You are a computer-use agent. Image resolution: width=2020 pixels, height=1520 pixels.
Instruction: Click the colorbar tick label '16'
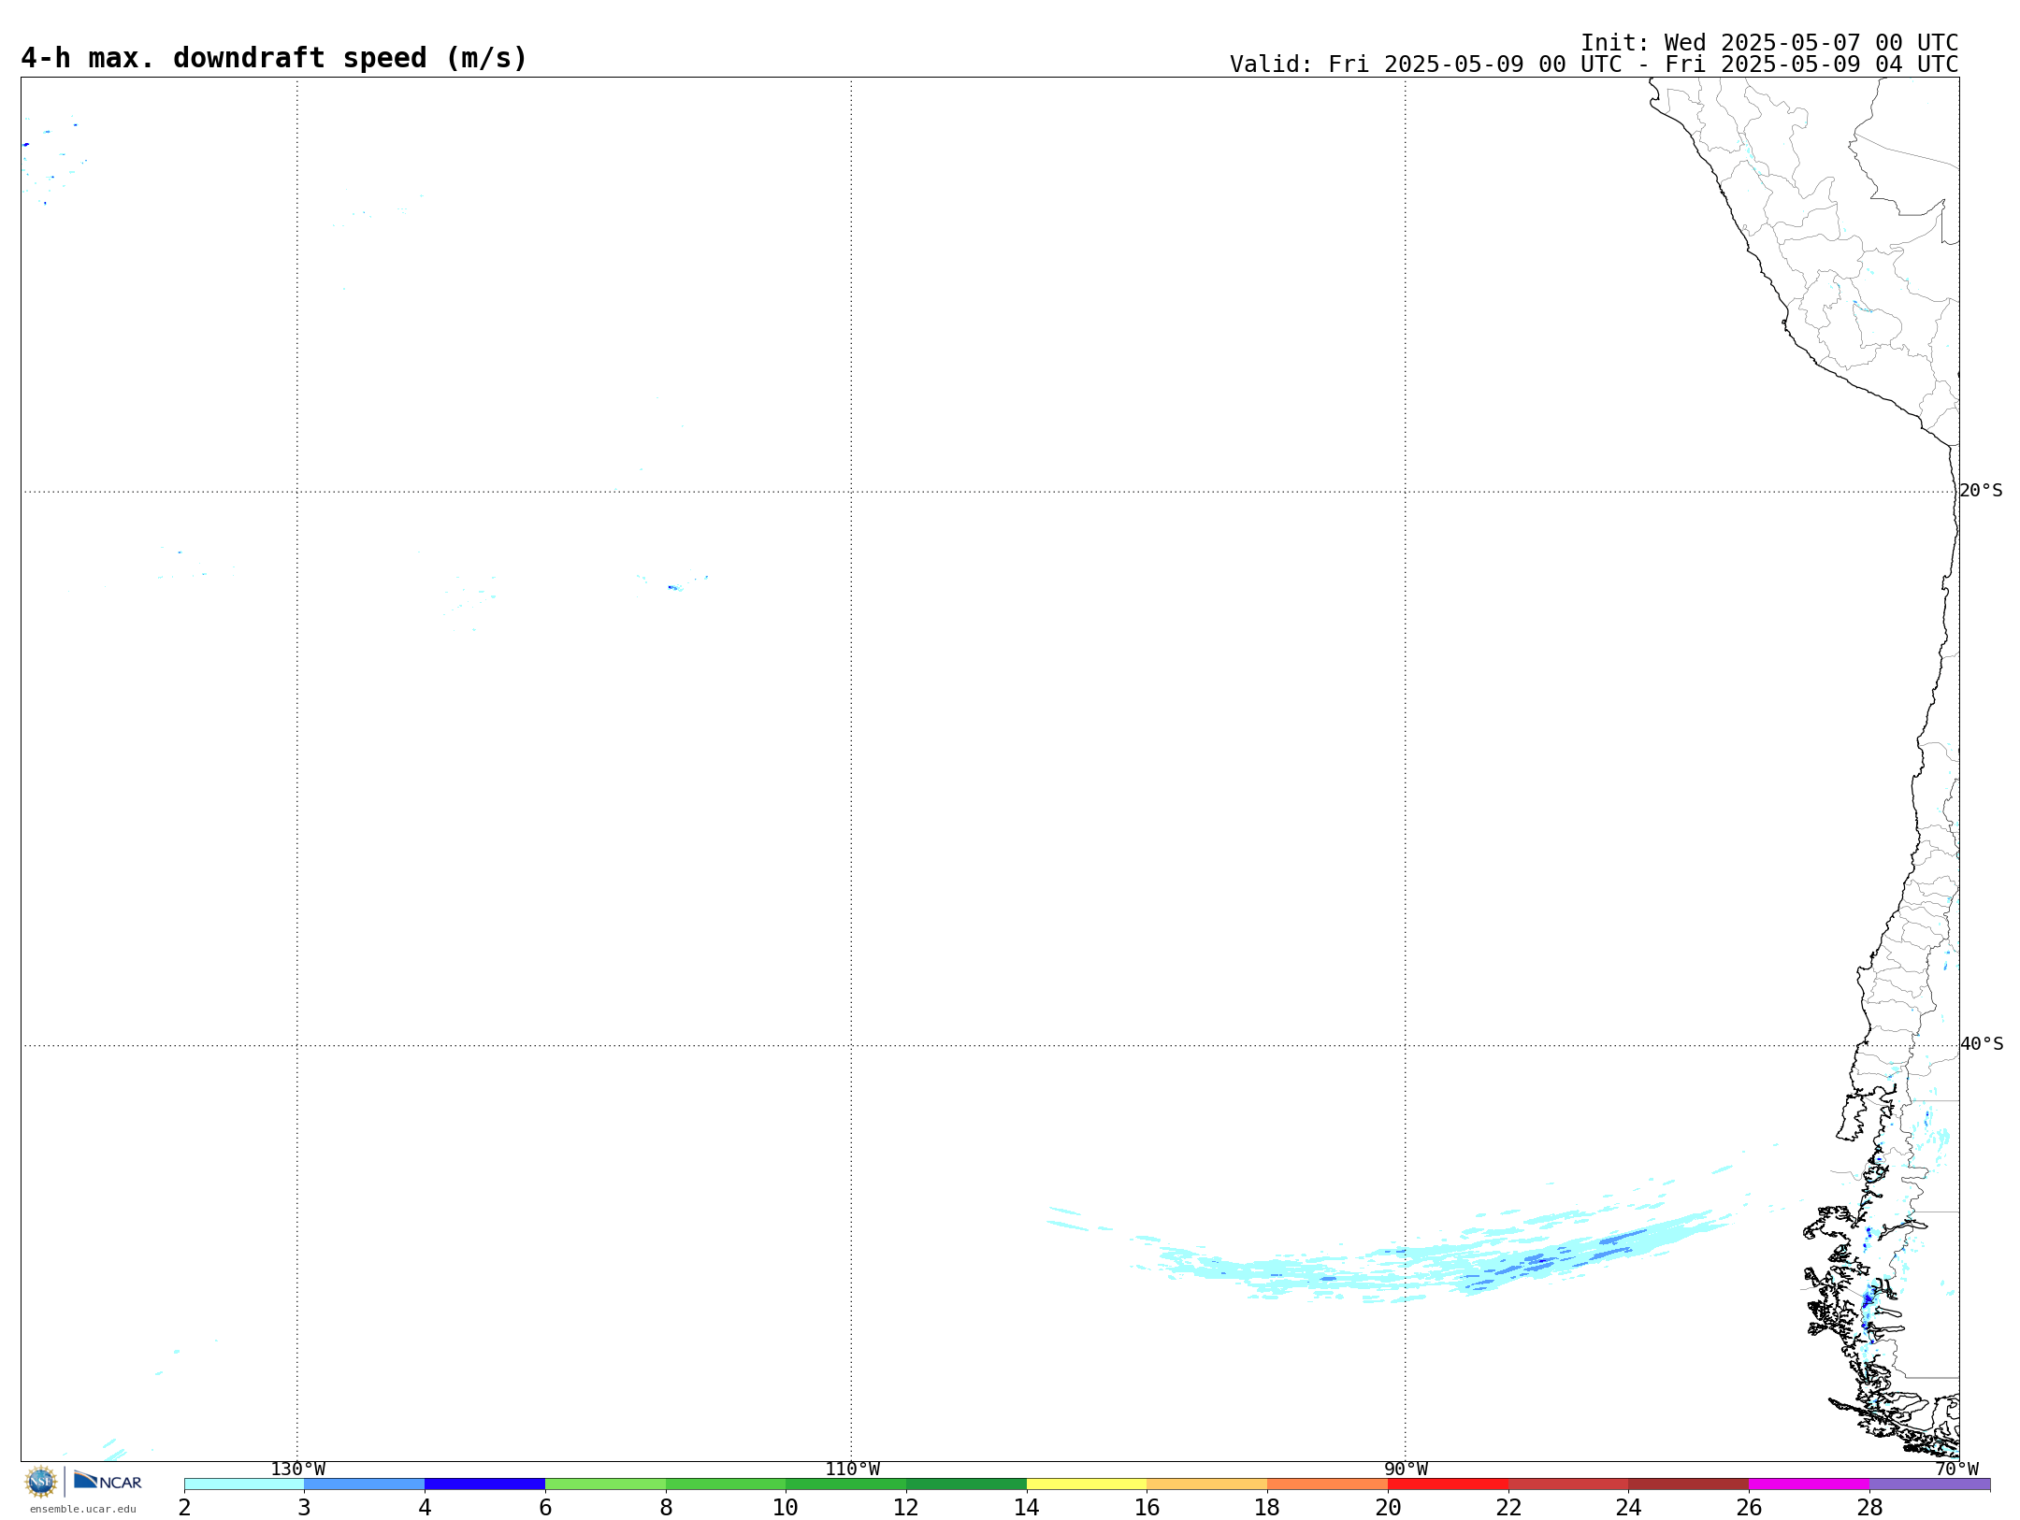pyautogui.click(x=1147, y=1508)
